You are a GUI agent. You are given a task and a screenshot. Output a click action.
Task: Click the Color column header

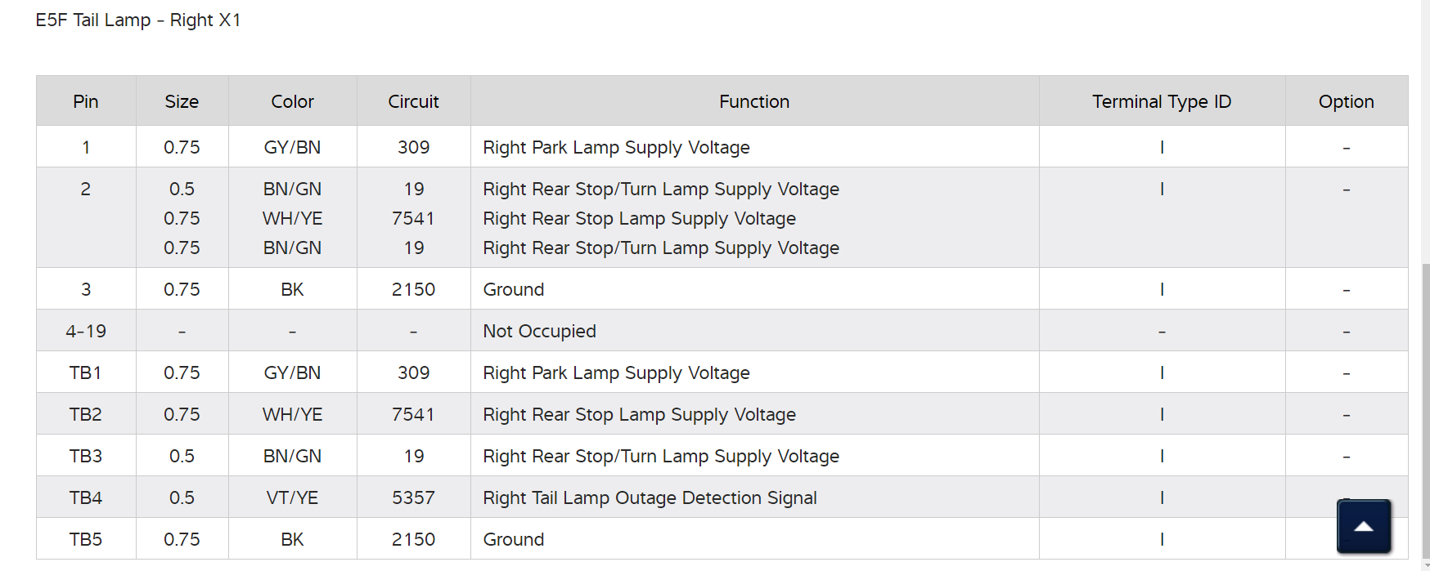click(x=292, y=101)
